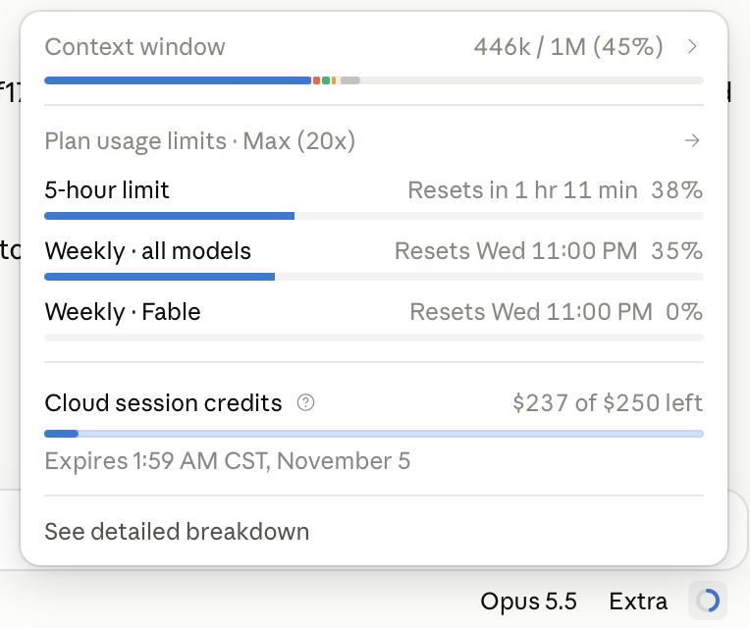This screenshot has height=628, width=750.
Task: Click green segment in context bar
Action: pyautogui.click(x=326, y=80)
